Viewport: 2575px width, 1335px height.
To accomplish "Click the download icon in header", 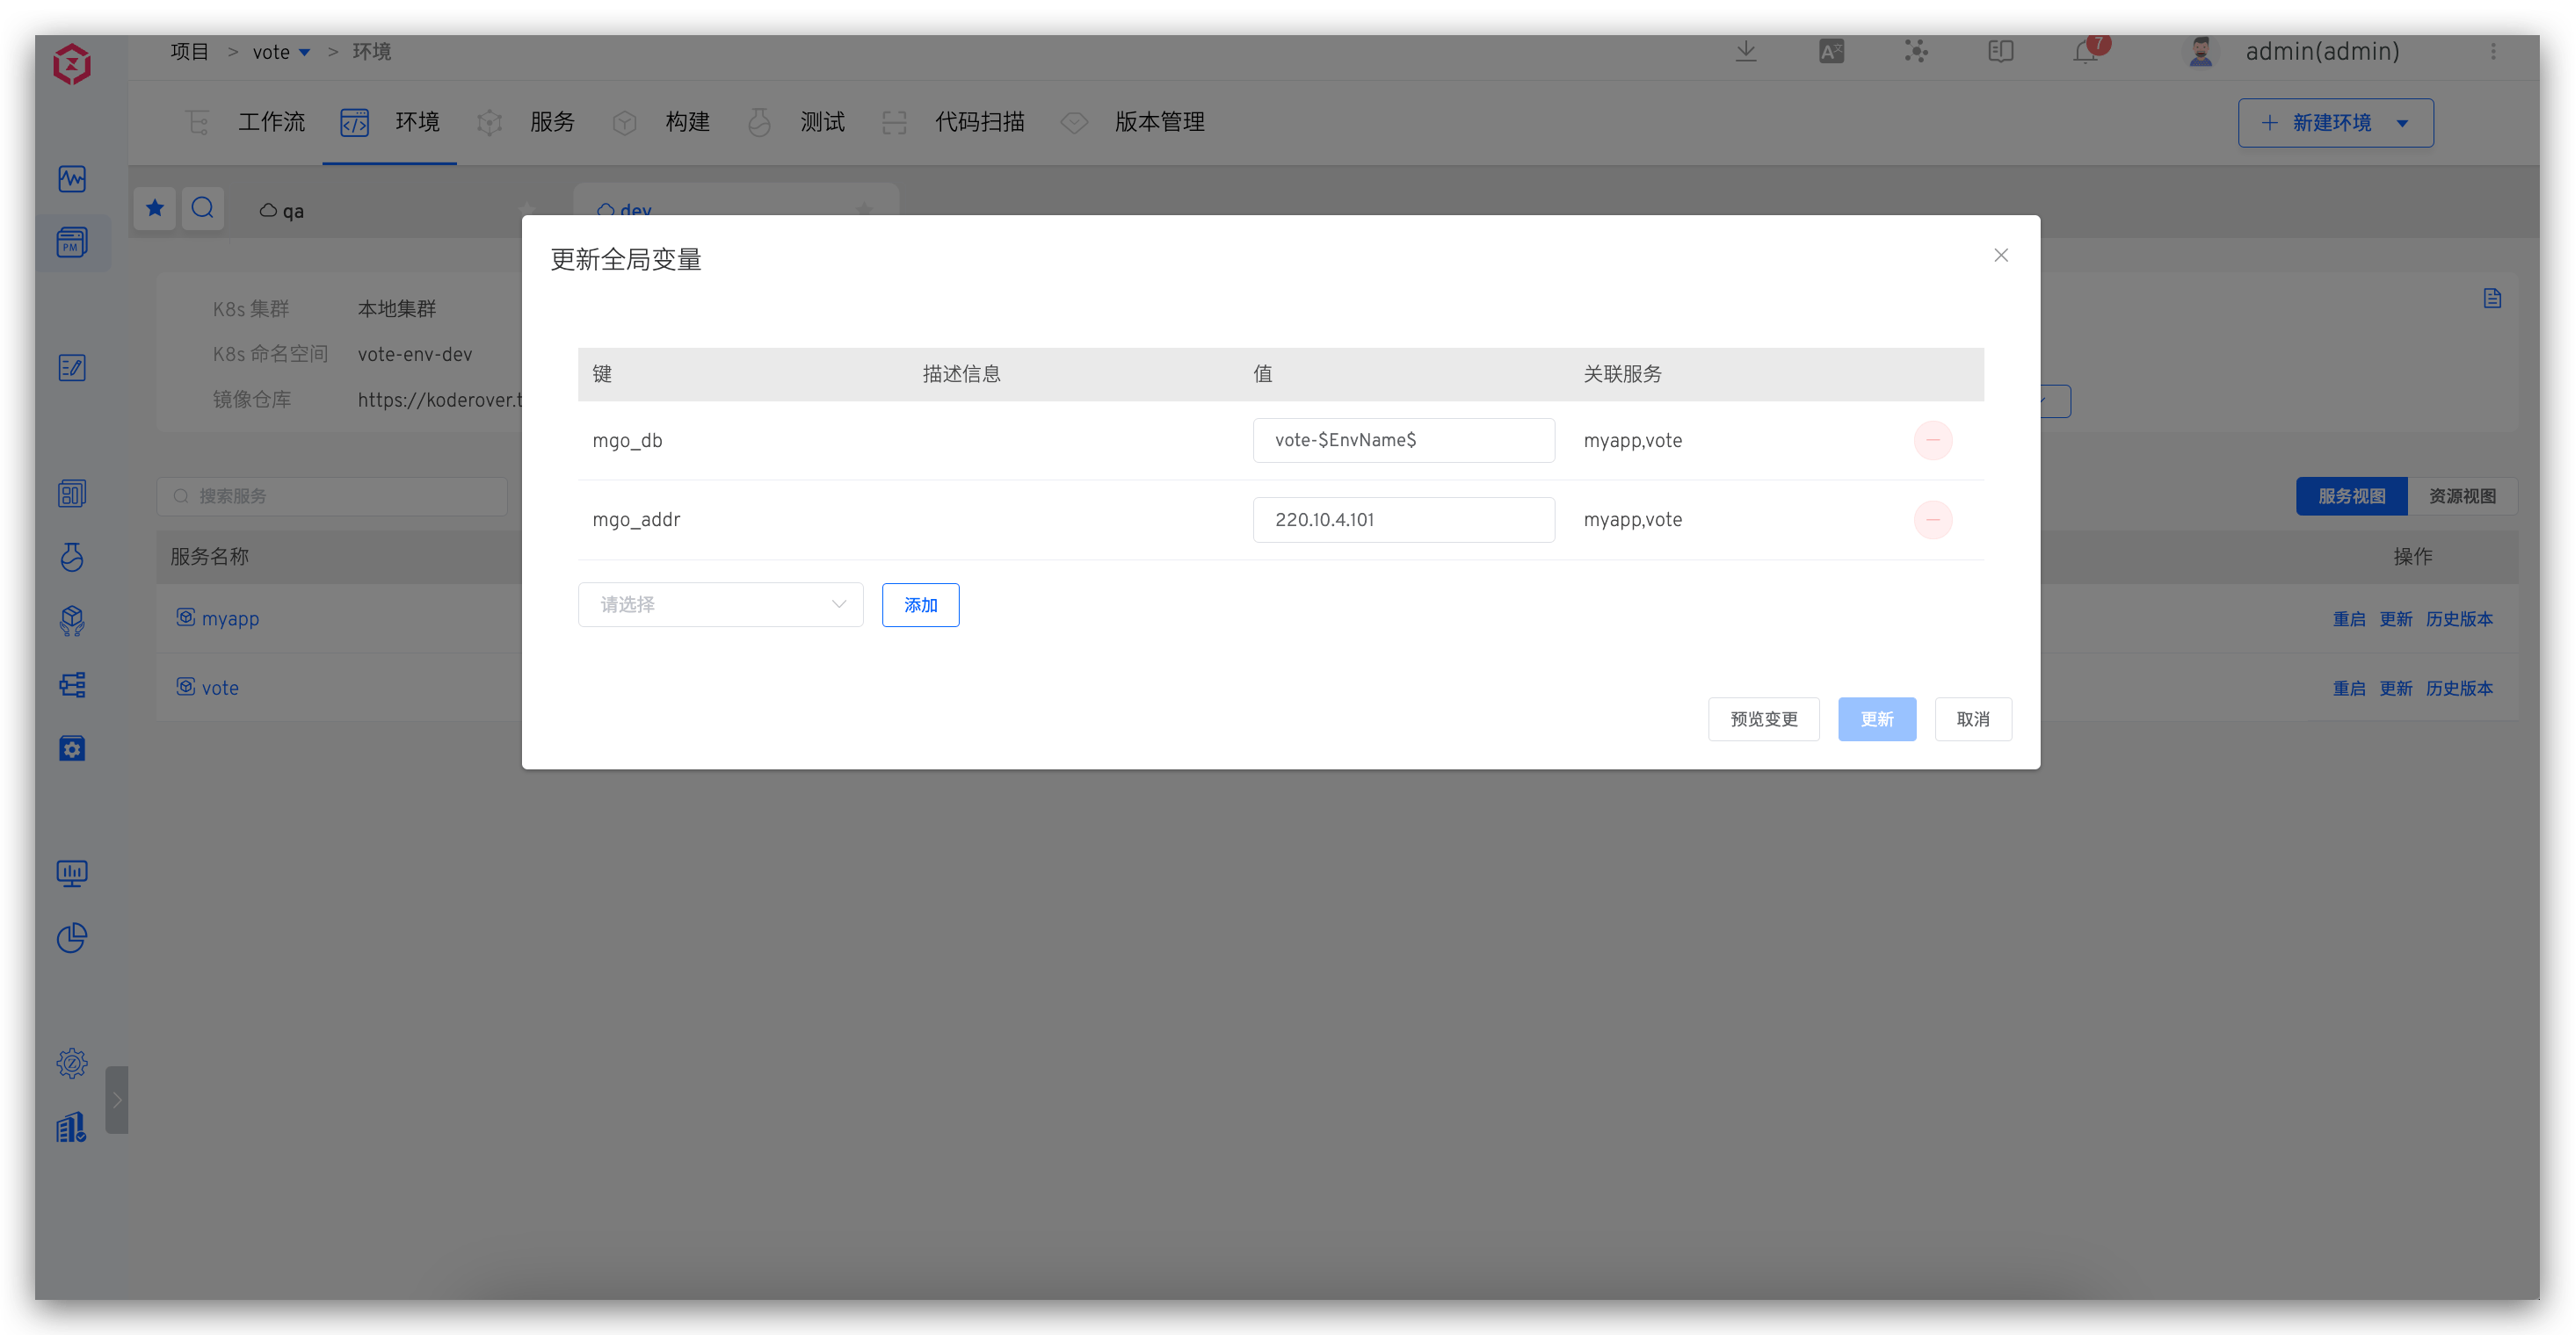I will click(1746, 51).
